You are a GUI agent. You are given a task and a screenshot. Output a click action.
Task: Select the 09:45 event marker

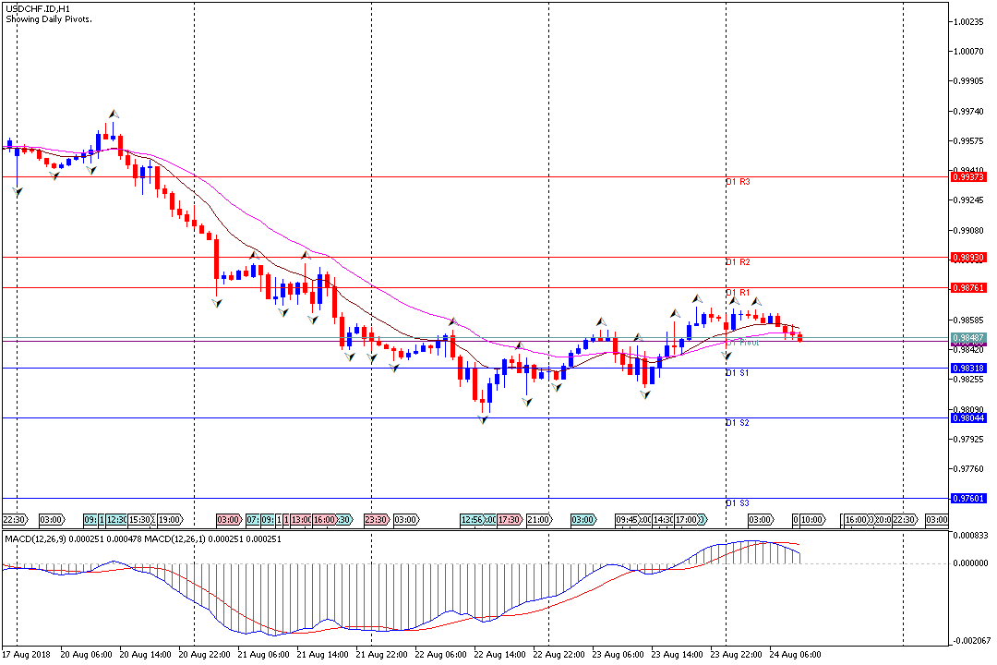tap(627, 520)
